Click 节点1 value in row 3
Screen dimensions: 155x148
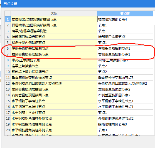point(125,31)
